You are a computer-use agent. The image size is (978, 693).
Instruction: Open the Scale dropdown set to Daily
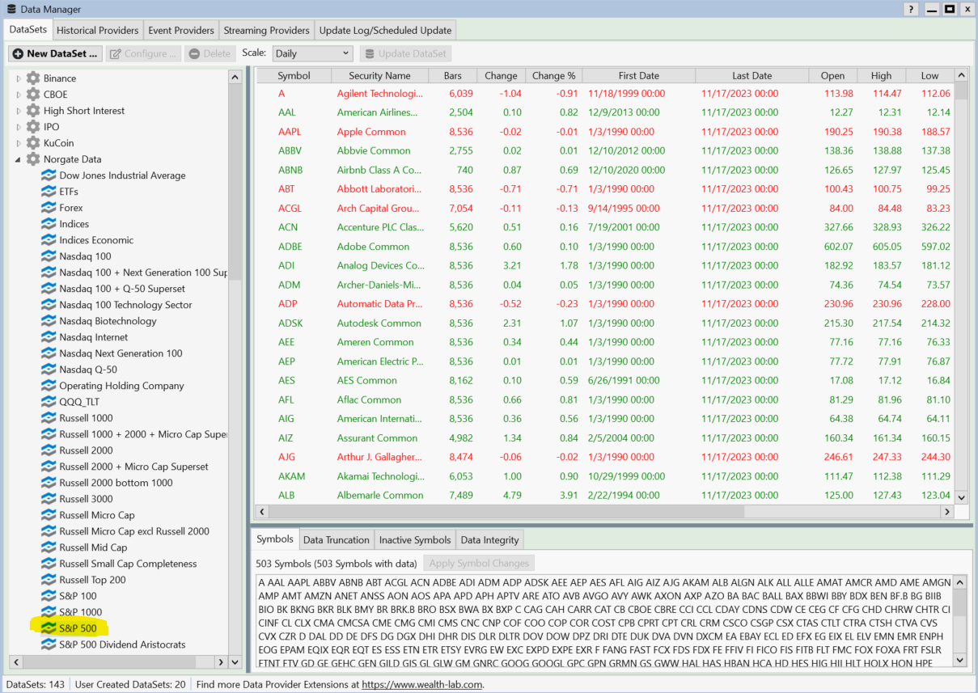point(312,53)
